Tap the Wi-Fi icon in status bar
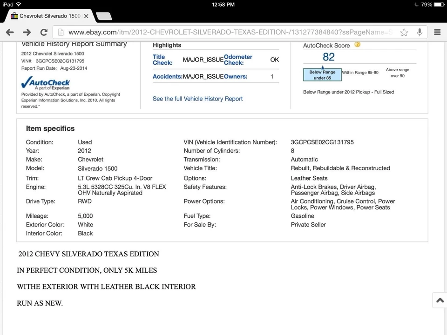Viewport: 447px width, 335px height. pos(19,5)
